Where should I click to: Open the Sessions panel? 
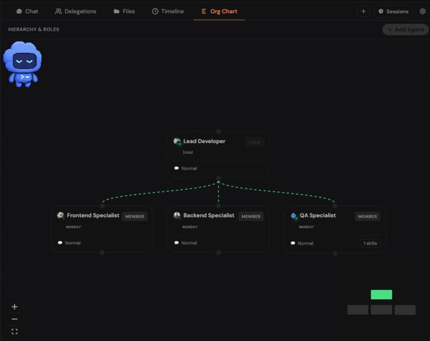pos(394,11)
